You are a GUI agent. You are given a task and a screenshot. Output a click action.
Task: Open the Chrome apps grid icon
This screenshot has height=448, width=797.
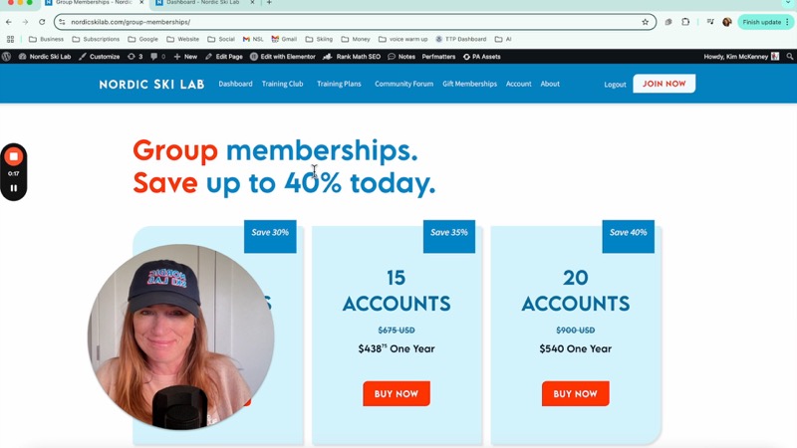(10, 39)
